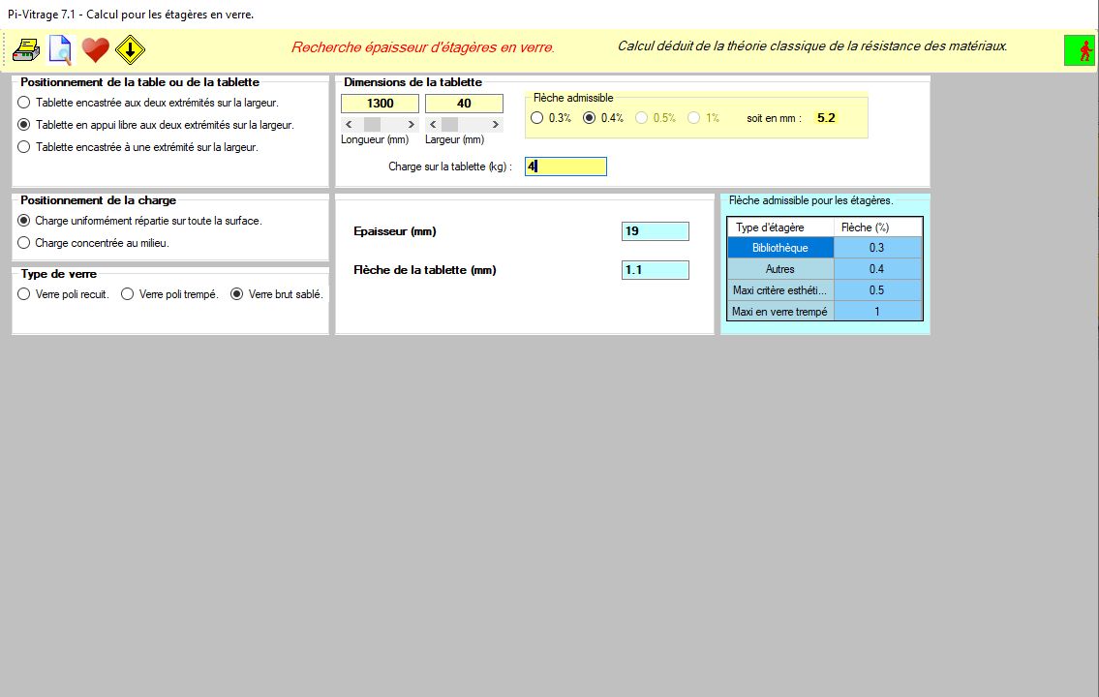Click right arrow of Longueur scrollbar
Screen dimensions: 1099x697
(x=412, y=125)
